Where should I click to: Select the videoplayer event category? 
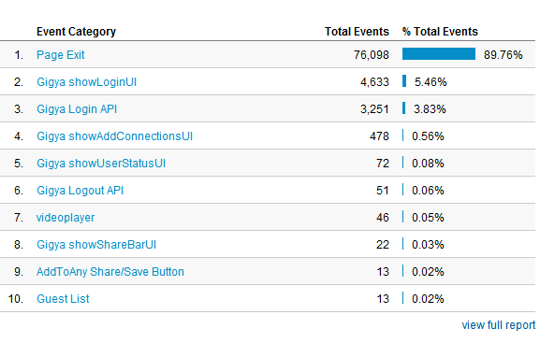tap(66, 218)
